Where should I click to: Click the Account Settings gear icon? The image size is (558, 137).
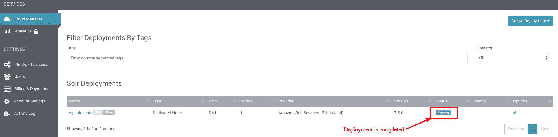click(x=7, y=101)
